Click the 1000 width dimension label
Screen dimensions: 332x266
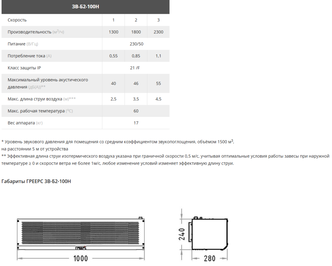coord(80,259)
